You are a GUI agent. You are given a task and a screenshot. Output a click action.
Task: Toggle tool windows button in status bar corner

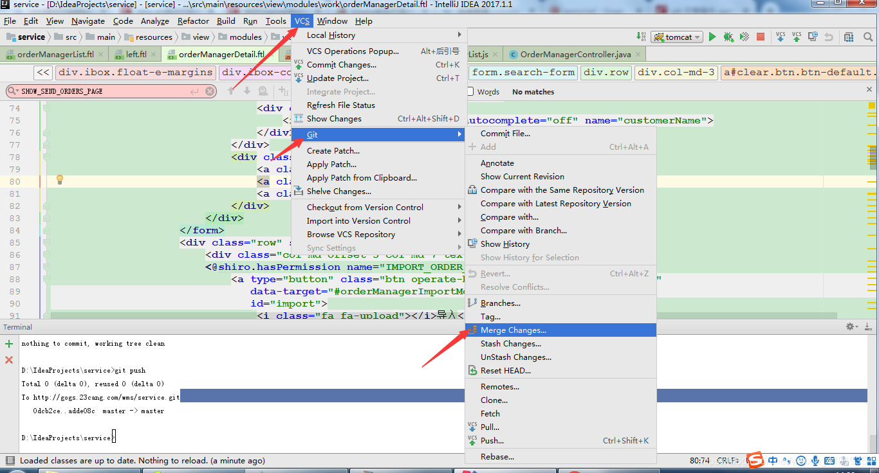[9, 461]
